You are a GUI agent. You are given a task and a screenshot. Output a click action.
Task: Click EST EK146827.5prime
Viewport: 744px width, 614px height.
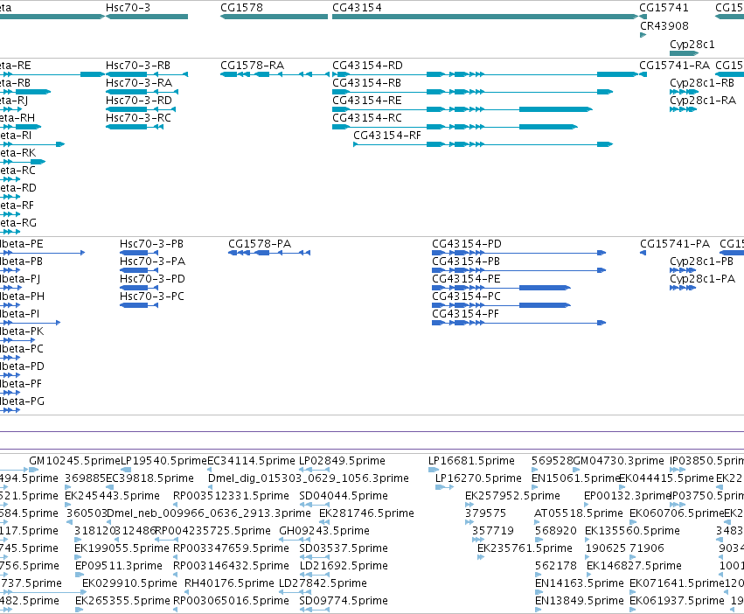coord(590,575)
